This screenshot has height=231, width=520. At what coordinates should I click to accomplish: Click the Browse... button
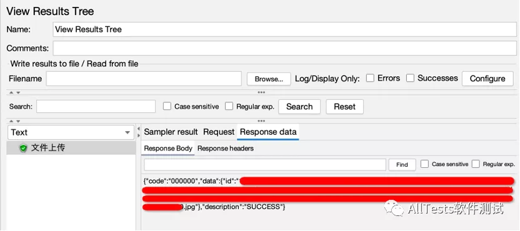[269, 79]
